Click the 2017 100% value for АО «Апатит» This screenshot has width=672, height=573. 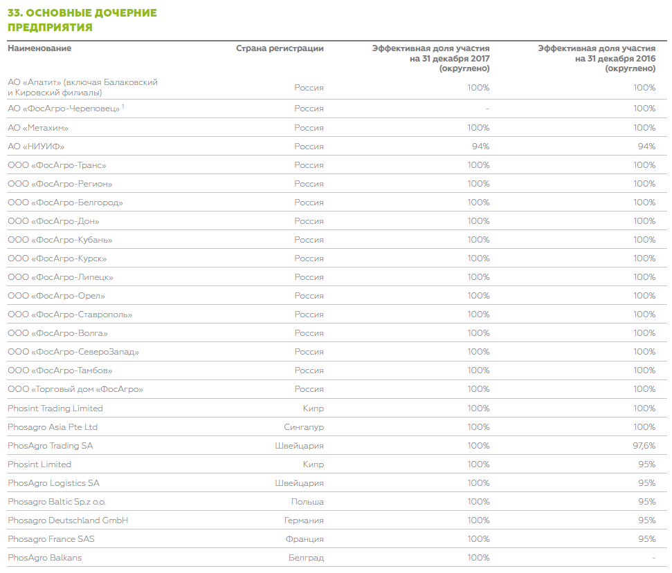tap(478, 88)
